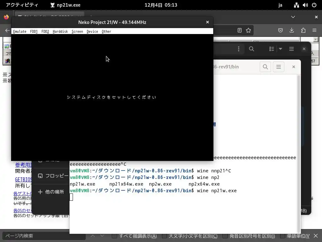Close the Neko Project 21/W window

point(208,22)
